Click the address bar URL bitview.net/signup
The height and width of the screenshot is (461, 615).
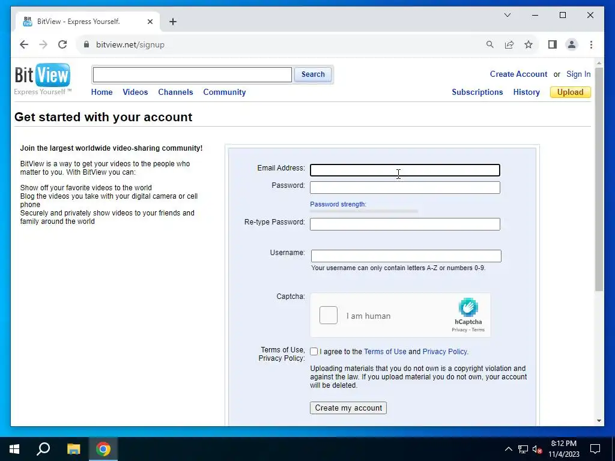click(130, 44)
